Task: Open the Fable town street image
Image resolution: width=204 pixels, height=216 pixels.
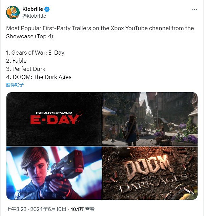Action: [x=150, y=119]
